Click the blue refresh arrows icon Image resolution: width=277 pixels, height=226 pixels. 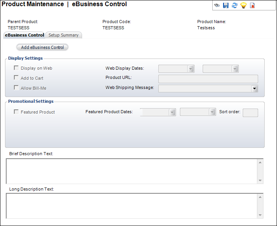point(234,5)
